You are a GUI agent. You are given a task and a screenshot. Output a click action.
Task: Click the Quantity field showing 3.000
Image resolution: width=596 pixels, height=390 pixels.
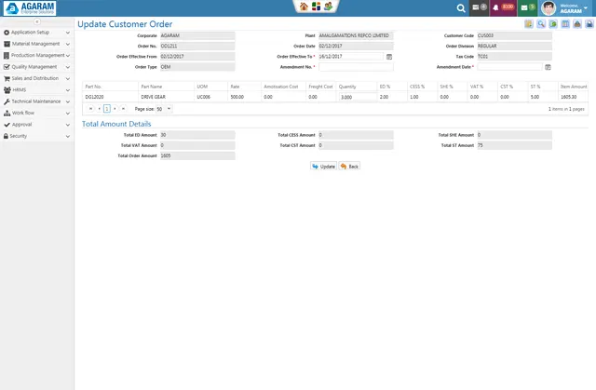point(358,97)
